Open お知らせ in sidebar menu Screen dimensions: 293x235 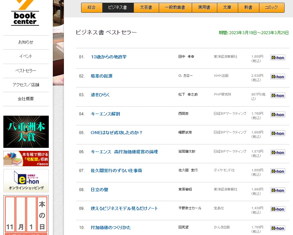(26, 42)
